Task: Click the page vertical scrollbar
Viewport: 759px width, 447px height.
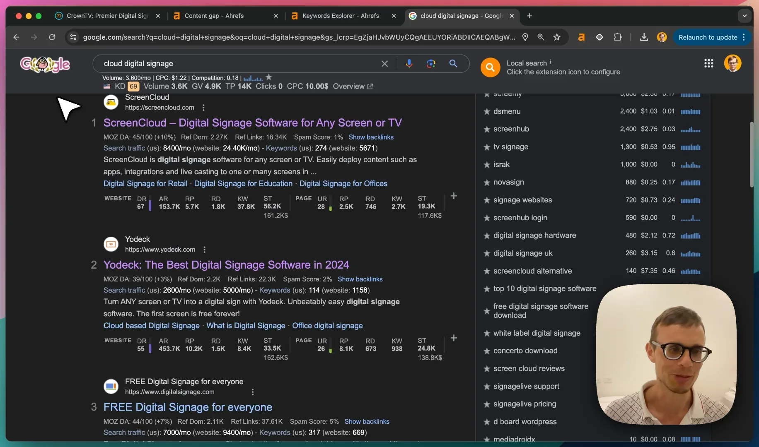Action: click(752, 154)
